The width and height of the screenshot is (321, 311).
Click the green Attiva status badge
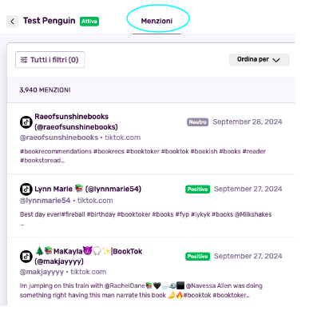pyautogui.click(x=89, y=22)
